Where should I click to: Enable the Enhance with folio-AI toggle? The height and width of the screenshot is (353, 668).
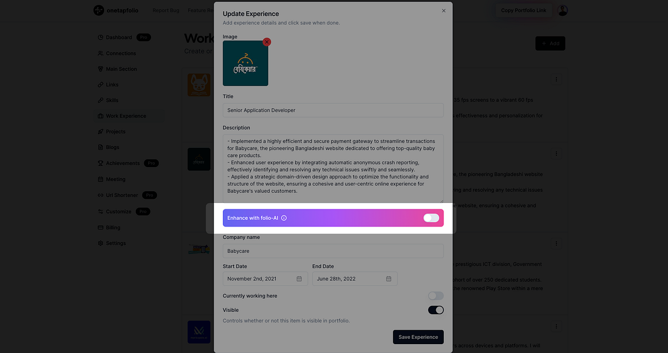431,217
